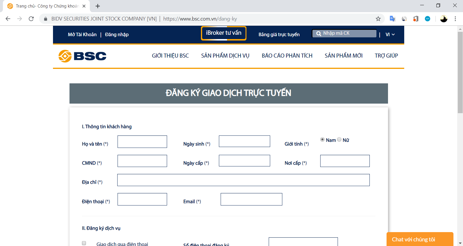The height and width of the screenshot is (246, 463).
Task: Click Đăng nhập link
Action: point(117,34)
